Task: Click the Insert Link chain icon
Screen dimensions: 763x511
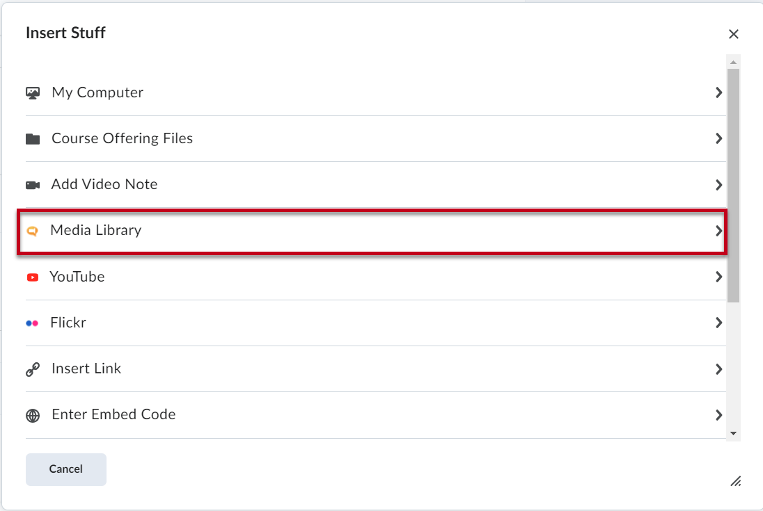Action: (x=33, y=370)
